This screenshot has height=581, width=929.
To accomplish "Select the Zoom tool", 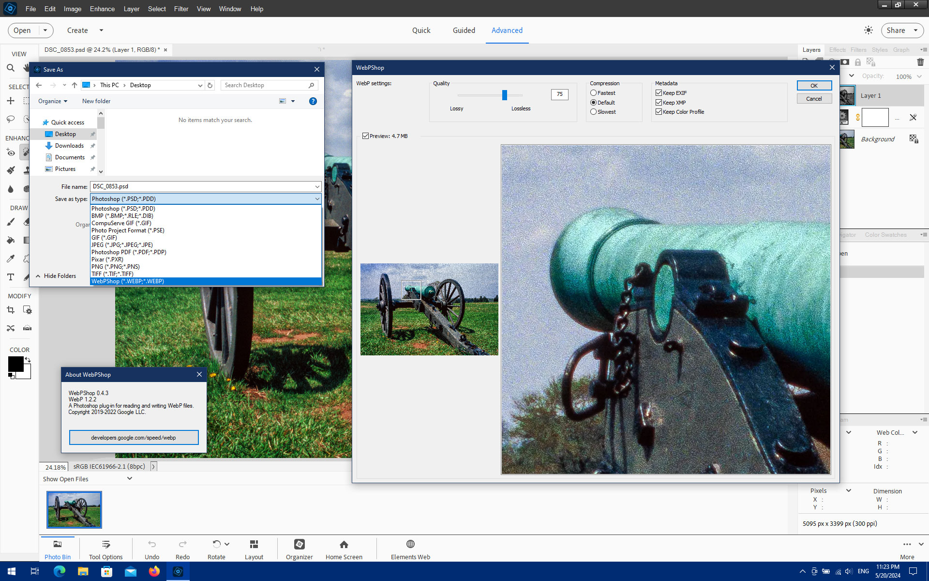I will (11, 68).
